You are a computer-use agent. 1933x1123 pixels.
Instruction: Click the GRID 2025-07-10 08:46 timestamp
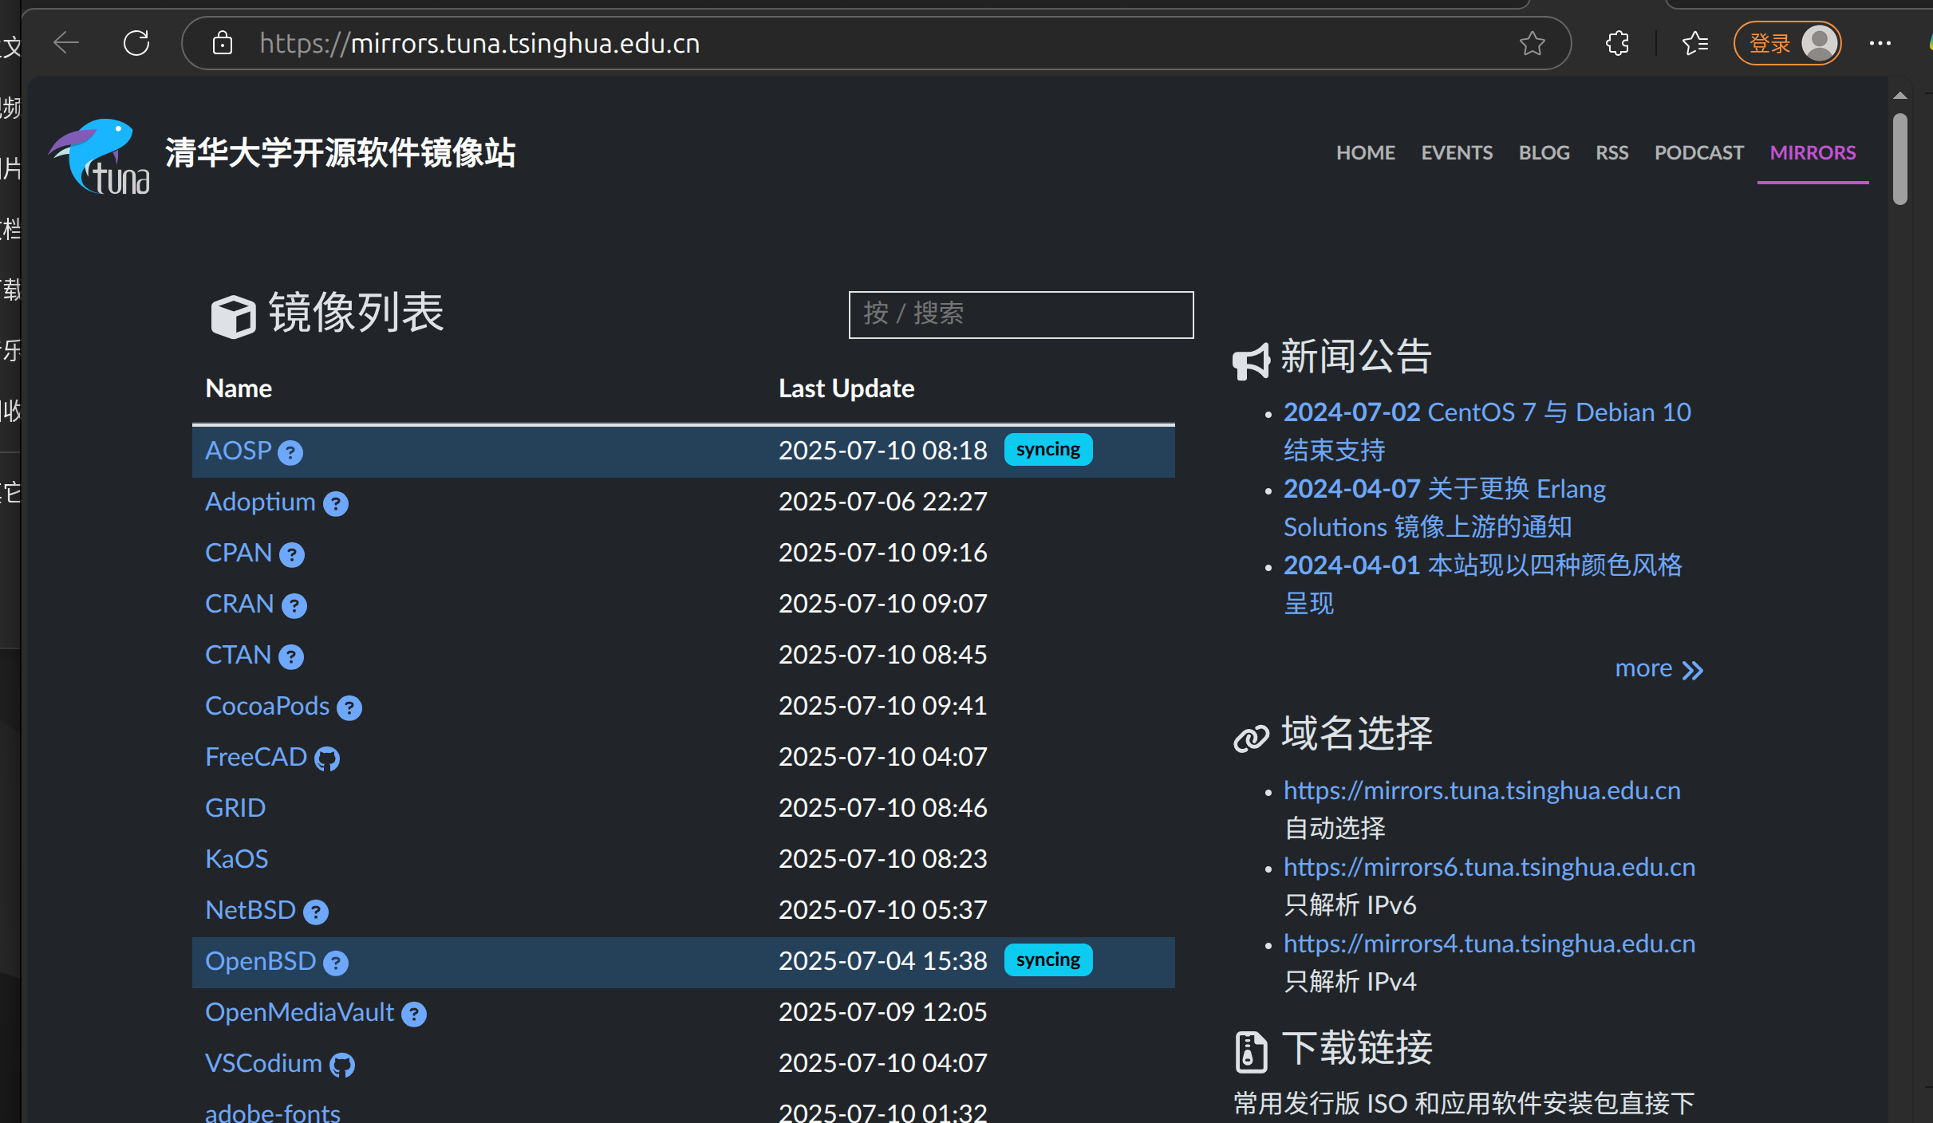tap(882, 808)
